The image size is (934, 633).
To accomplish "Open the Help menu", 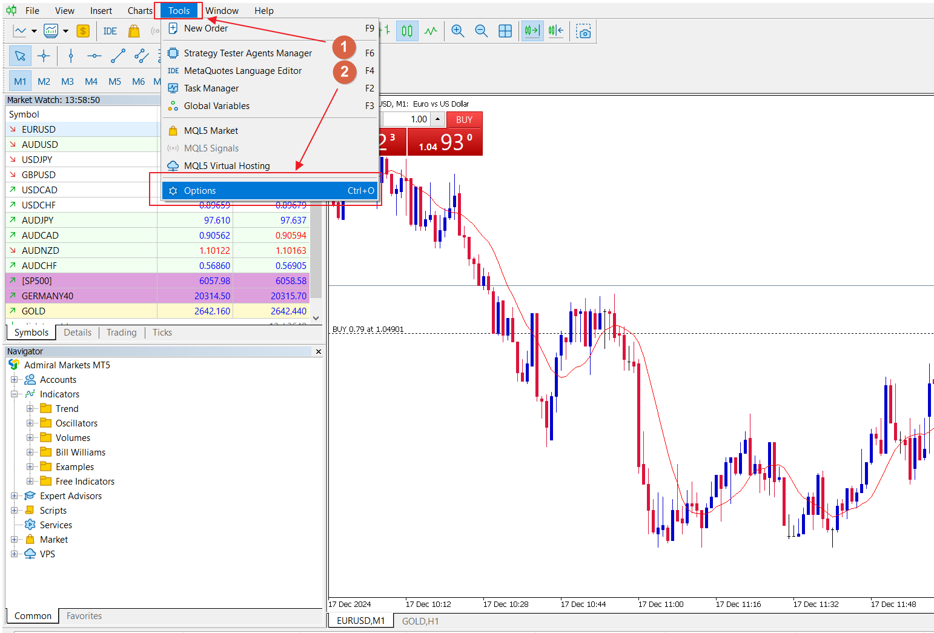I will (x=263, y=11).
